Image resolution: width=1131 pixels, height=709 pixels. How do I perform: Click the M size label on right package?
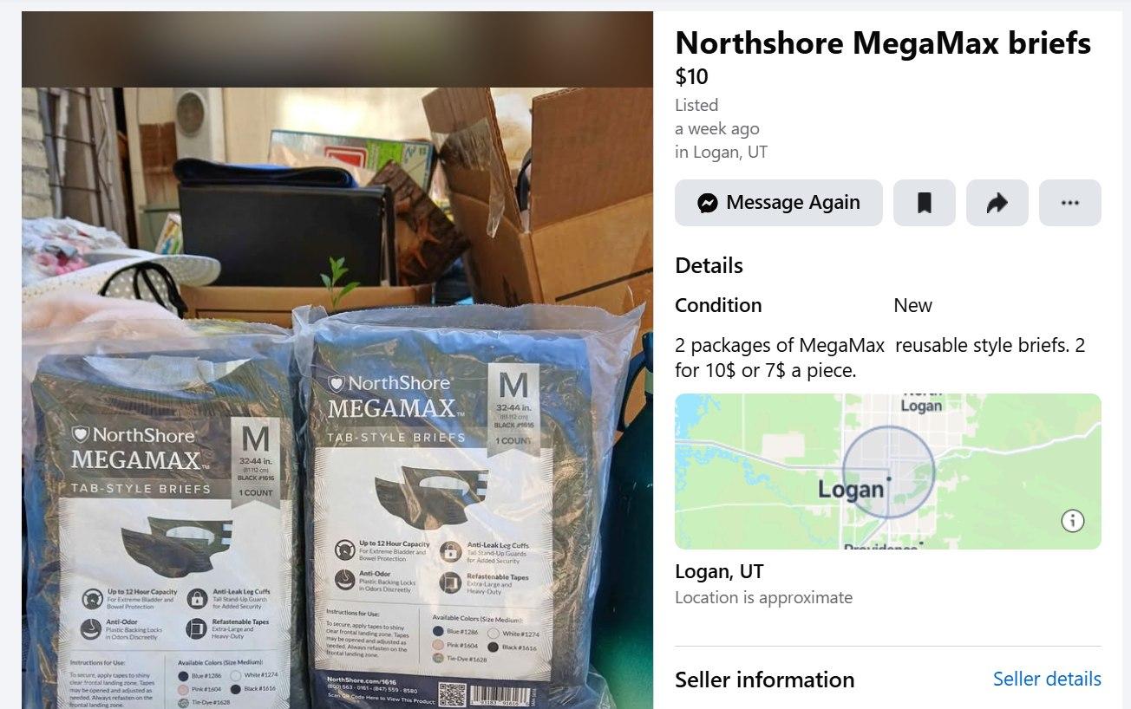(x=513, y=385)
